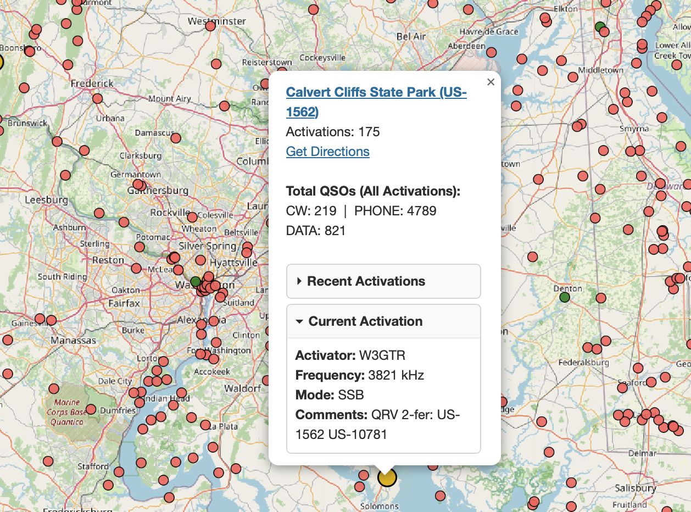Screen dimensions: 691x512
Task: Select the red marker left of McLean
Action: point(136,268)
